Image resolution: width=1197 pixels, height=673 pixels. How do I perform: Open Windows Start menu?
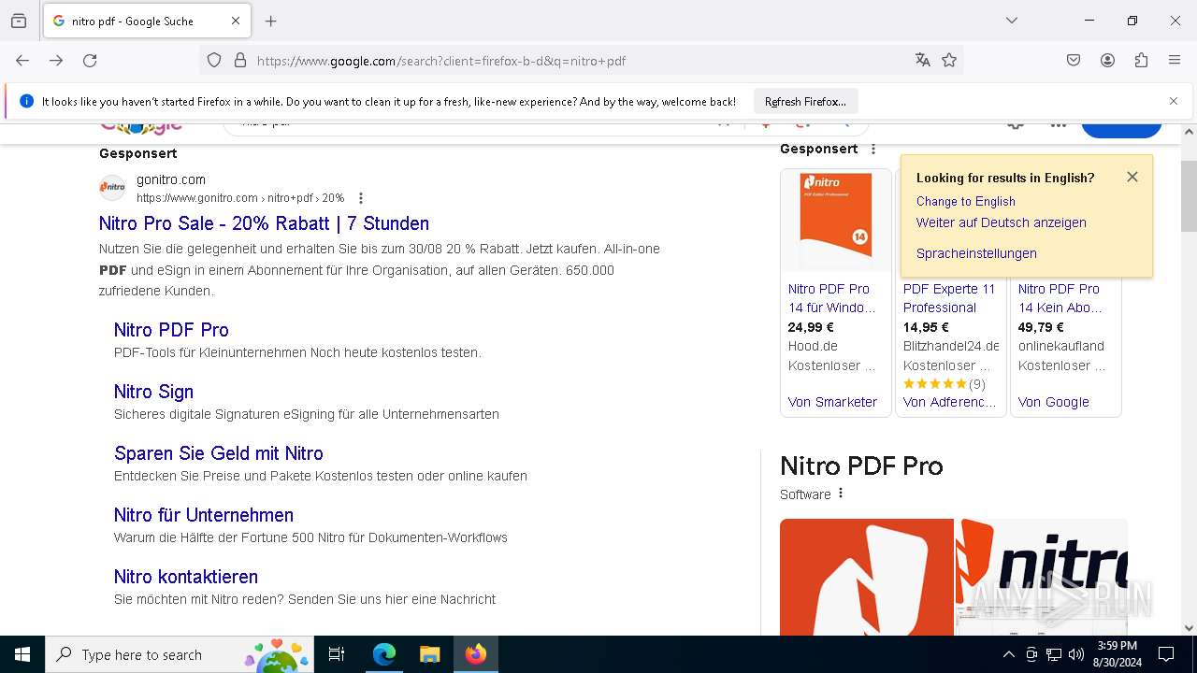[x=22, y=654]
